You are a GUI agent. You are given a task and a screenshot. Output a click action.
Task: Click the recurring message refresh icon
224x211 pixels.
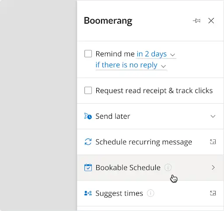pos(88,142)
